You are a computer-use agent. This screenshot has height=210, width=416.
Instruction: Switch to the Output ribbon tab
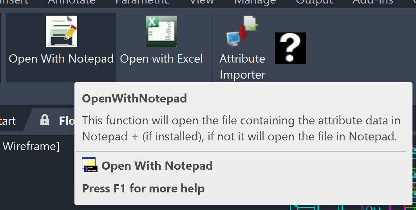(x=314, y=2)
